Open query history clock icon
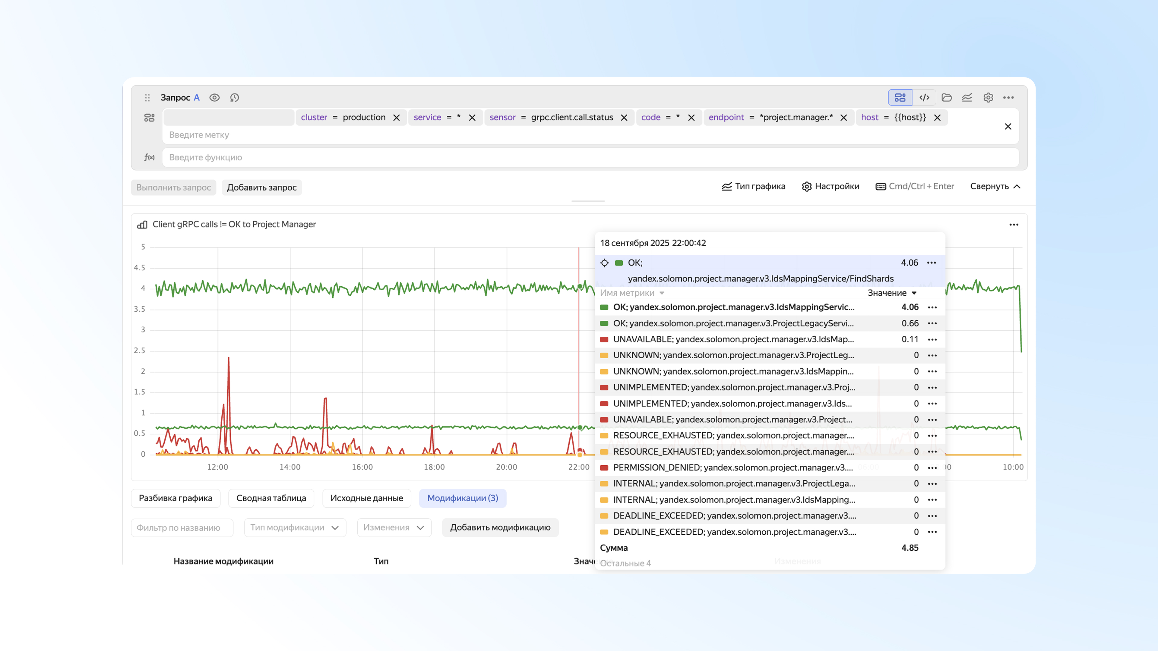This screenshot has height=651, width=1158. point(234,97)
